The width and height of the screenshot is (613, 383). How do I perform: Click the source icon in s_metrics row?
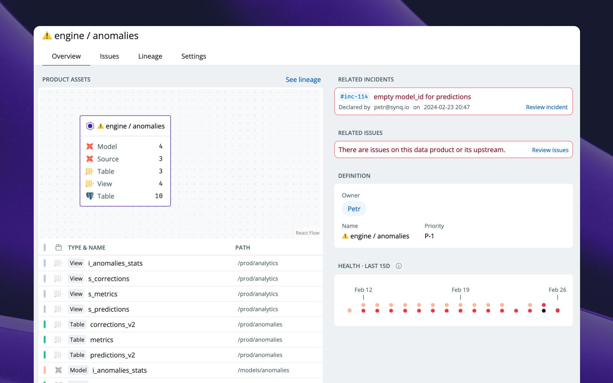coord(58,294)
